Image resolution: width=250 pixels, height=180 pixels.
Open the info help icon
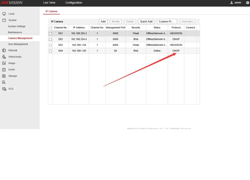[x=247, y=3]
